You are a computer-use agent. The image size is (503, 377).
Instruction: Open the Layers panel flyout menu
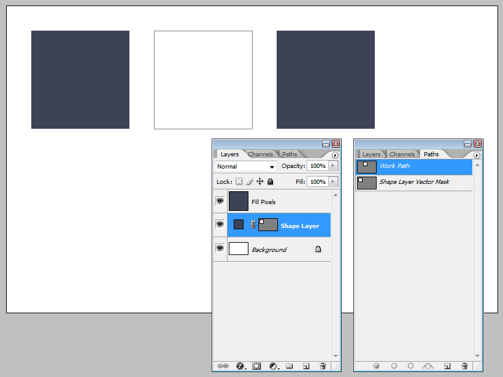click(335, 155)
